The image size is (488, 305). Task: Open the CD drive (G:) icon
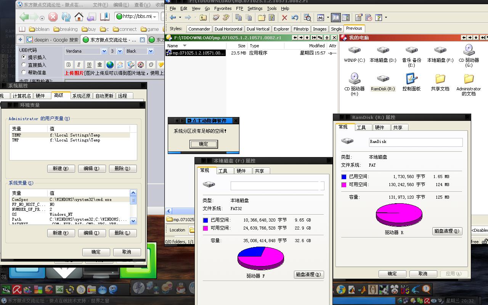pos(469,56)
